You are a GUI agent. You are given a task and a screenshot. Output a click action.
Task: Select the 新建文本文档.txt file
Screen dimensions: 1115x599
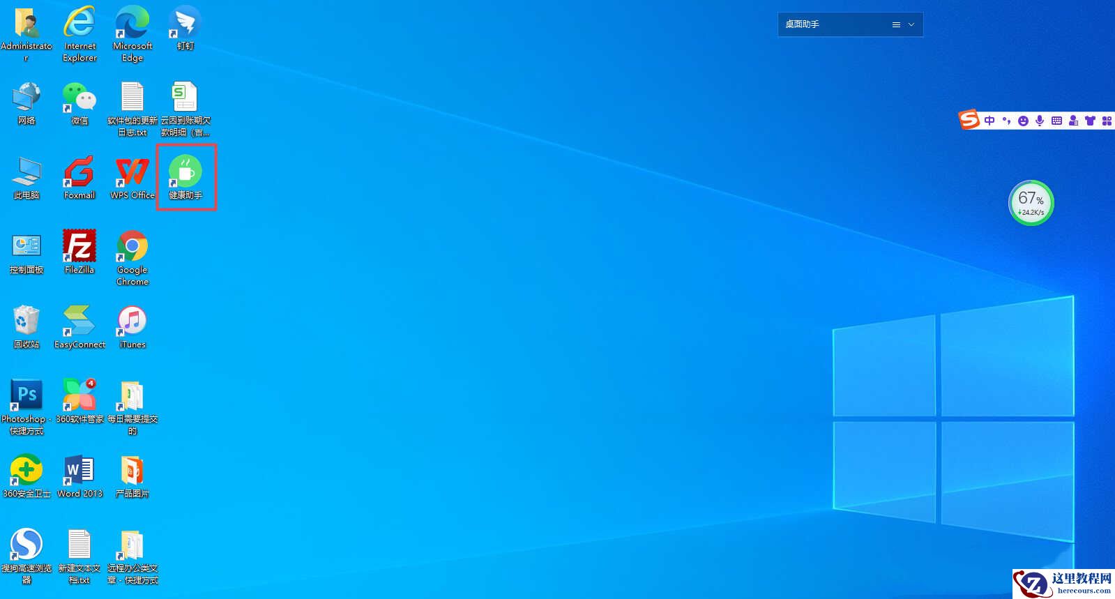[79, 545]
